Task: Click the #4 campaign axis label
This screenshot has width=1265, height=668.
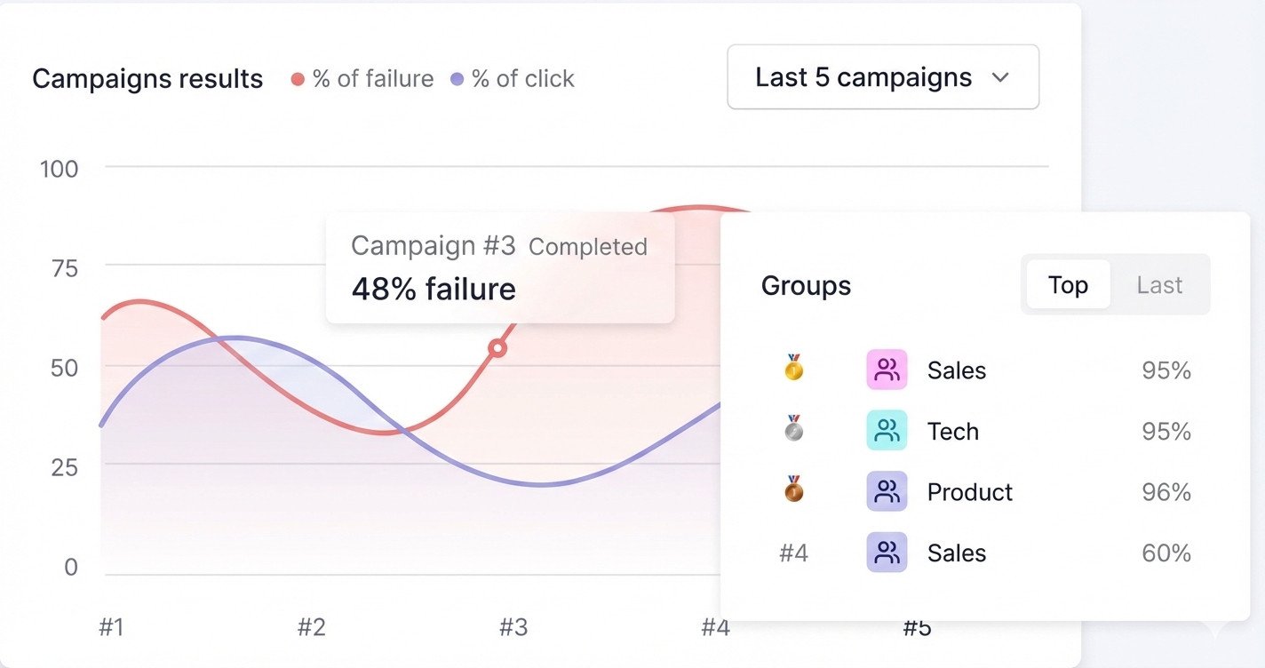Action: pos(715,628)
